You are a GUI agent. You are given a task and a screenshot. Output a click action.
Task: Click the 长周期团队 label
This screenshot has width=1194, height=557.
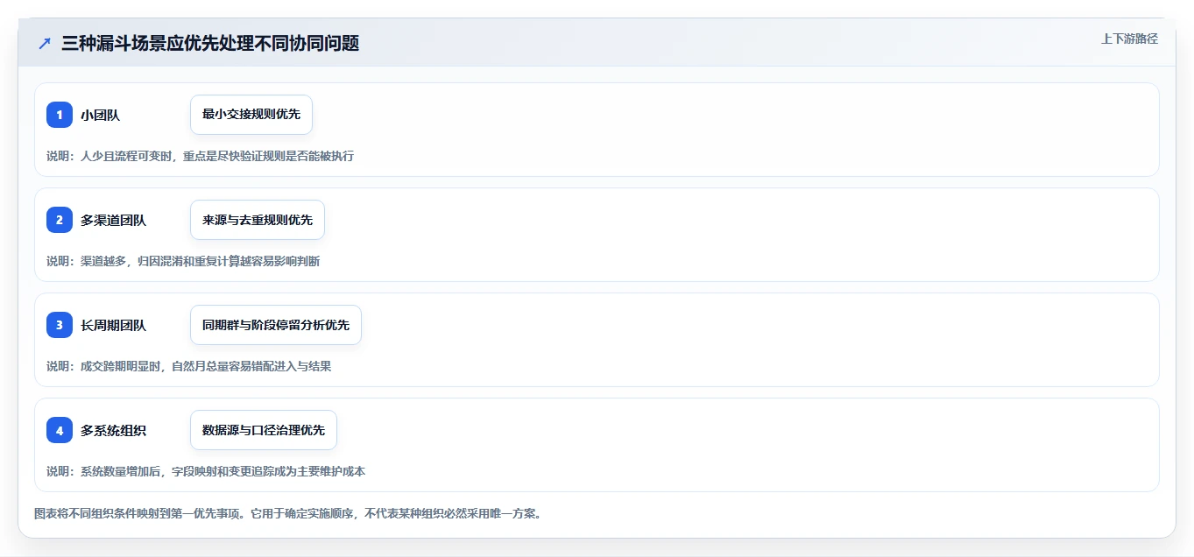(x=113, y=325)
